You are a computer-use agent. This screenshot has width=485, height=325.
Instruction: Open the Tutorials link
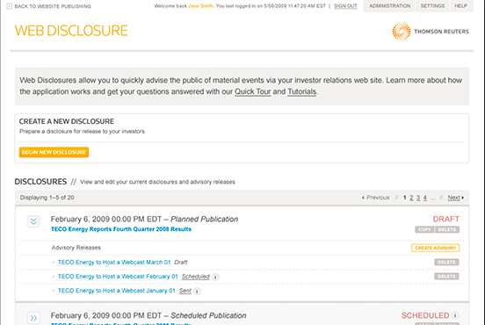click(x=302, y=92)
